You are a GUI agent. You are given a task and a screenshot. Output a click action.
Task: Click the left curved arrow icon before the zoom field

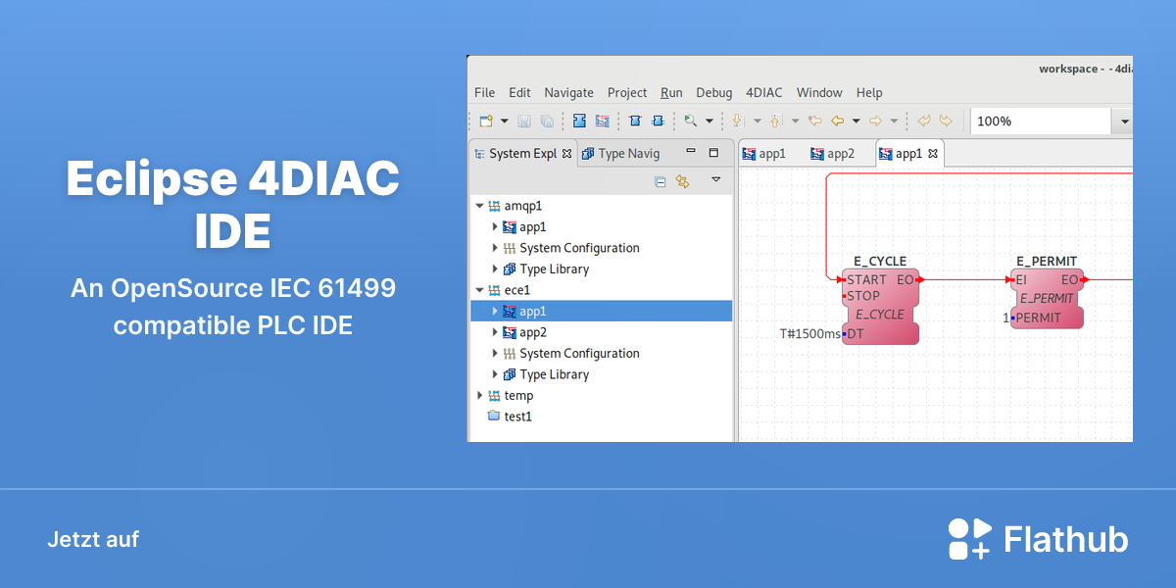923,121
